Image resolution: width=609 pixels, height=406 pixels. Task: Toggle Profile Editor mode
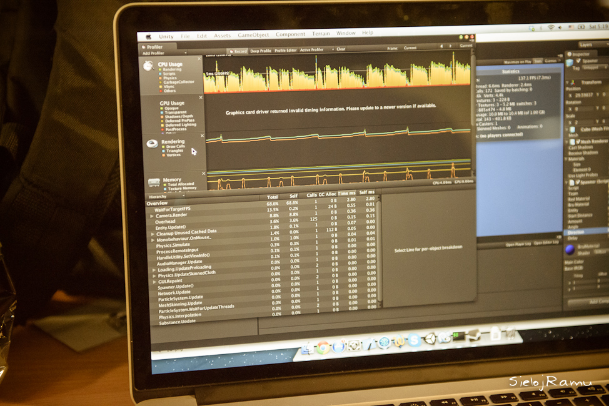286,51
